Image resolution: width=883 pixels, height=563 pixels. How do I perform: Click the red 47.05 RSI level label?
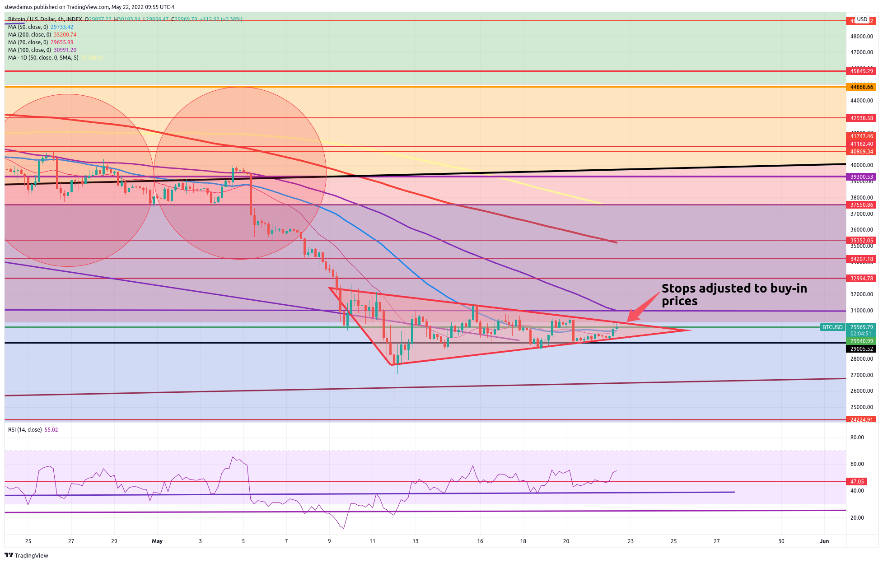(x=857, y=482)
